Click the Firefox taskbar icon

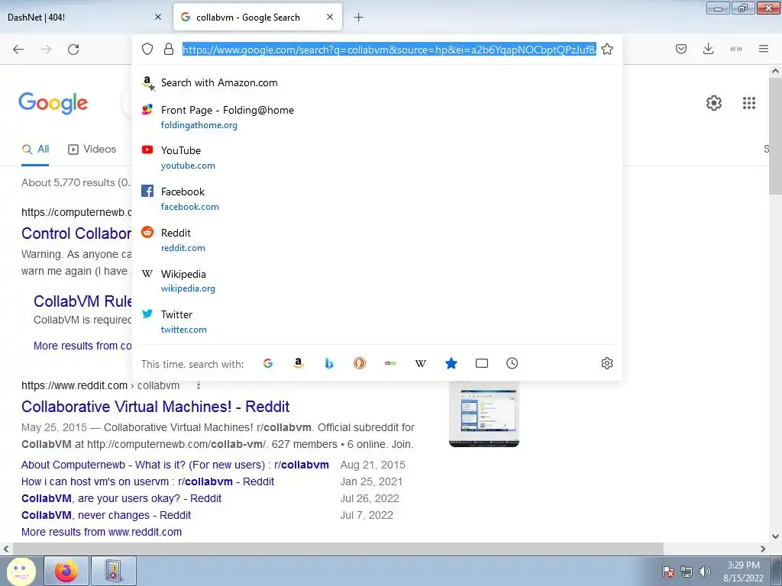[66, 571]
